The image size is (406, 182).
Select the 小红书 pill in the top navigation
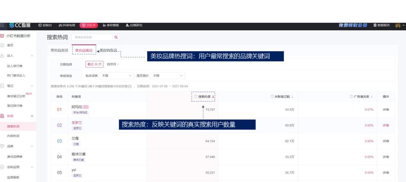[89, 25]
